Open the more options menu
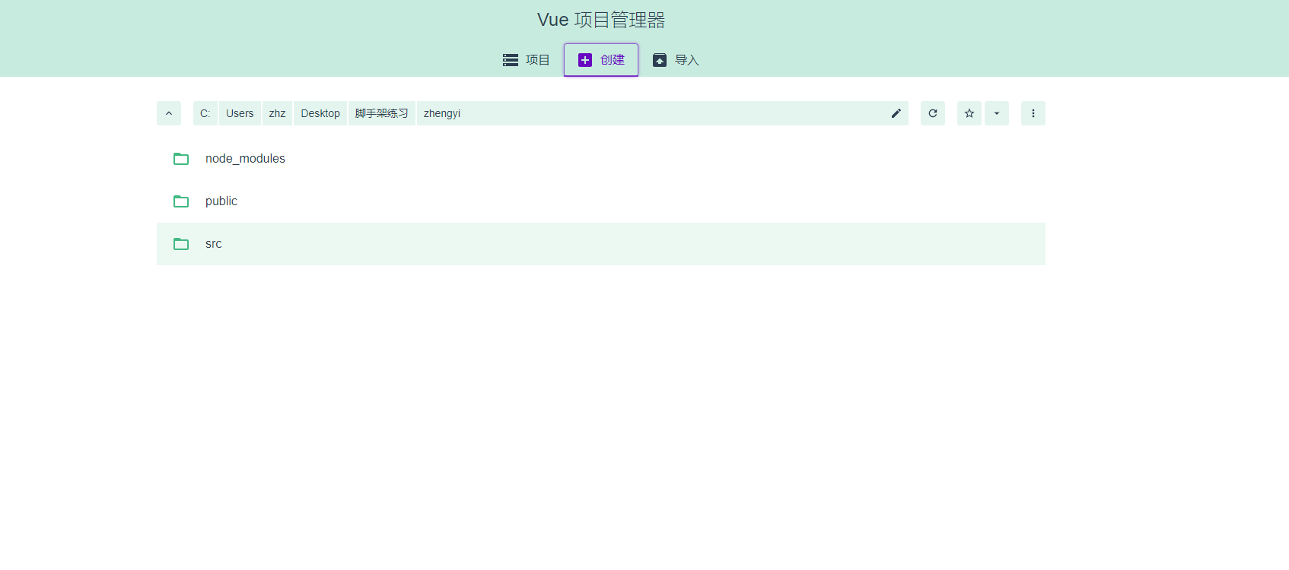The width and height of the screenshot is (1289, 570). coord(1033,113)
